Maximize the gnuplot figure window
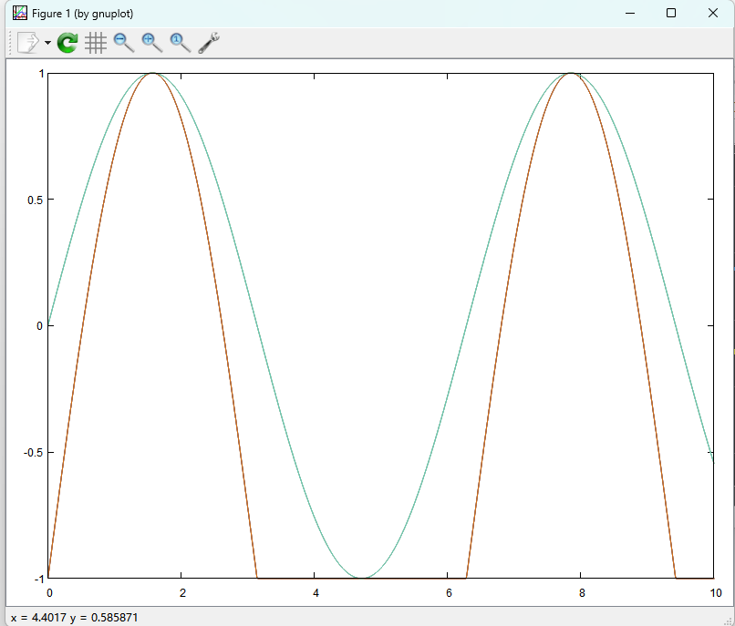Image resolution: width=735 pixels, height=626 pixels. click(x=671, y=14)
